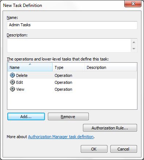Screen dimensions: 144x160
Task: Open Authorization Manager task definition link
Action: point(61,137)
